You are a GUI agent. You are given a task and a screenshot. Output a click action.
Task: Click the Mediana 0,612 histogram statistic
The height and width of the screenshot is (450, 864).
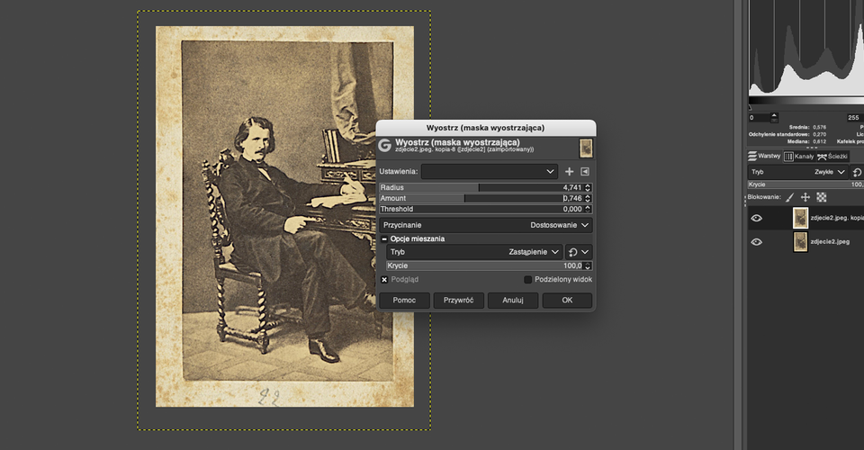coord(806,141)
